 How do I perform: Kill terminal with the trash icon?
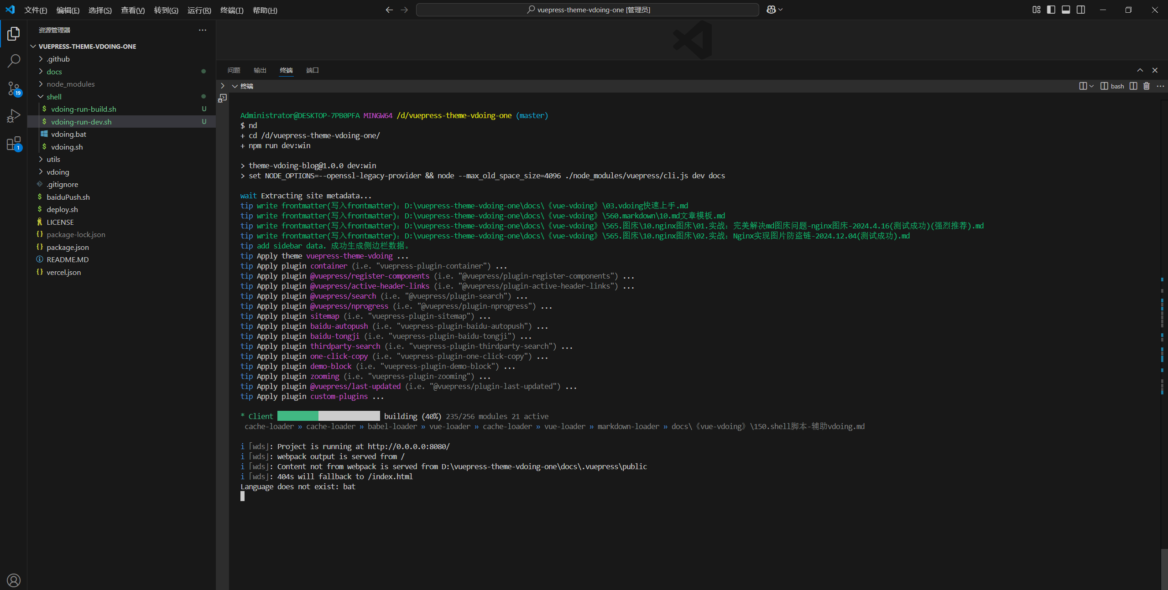tap(1147, 86)
